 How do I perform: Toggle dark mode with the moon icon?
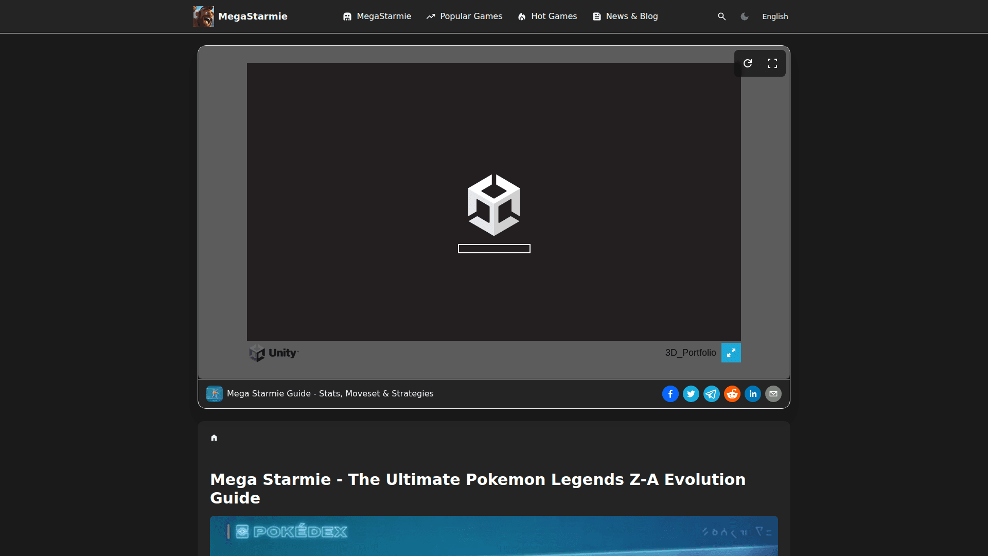(x=745, y=16)
